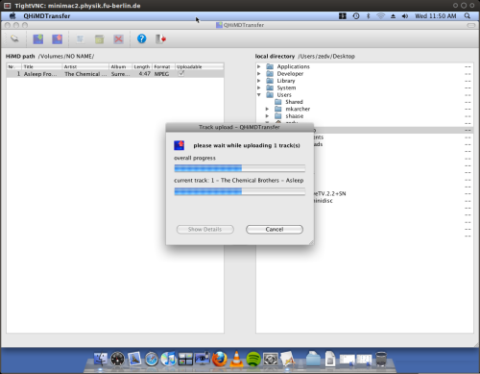Sort by the Artist column header
This screenshot has width=480, height=374.
click(85, 66)
